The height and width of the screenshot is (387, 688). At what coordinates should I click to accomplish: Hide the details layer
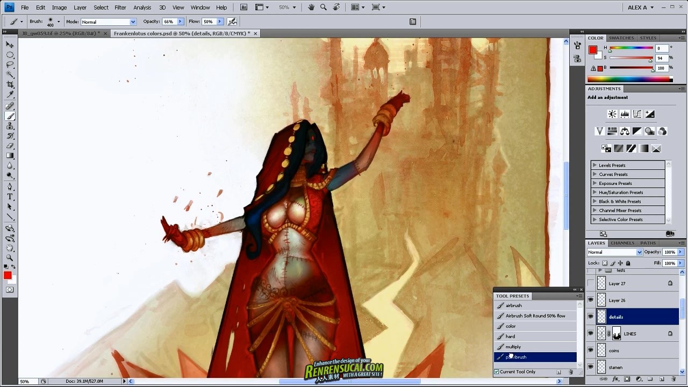(591, 317)
